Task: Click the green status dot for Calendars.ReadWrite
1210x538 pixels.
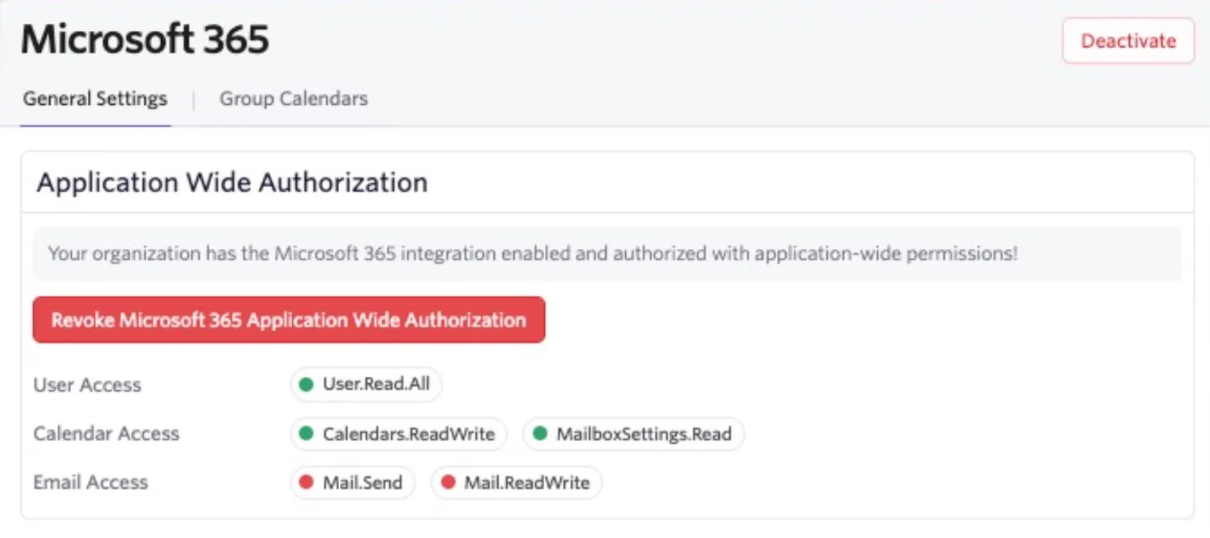Action: pos(307,434)
